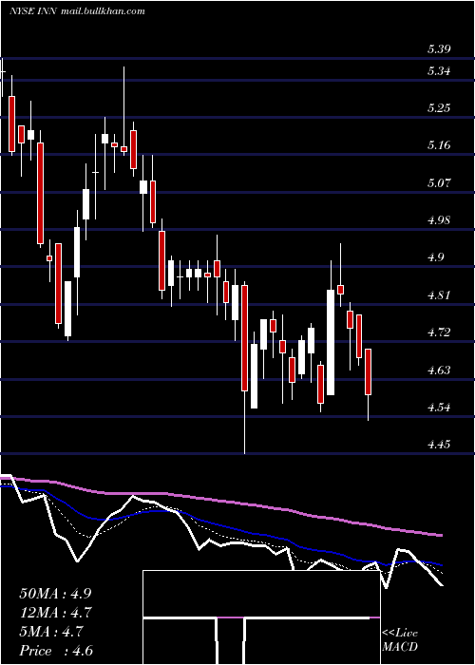Screen dimensions: 475x665
Task: Click the 5MA : 4.7 readout
Action: (51, 632)
